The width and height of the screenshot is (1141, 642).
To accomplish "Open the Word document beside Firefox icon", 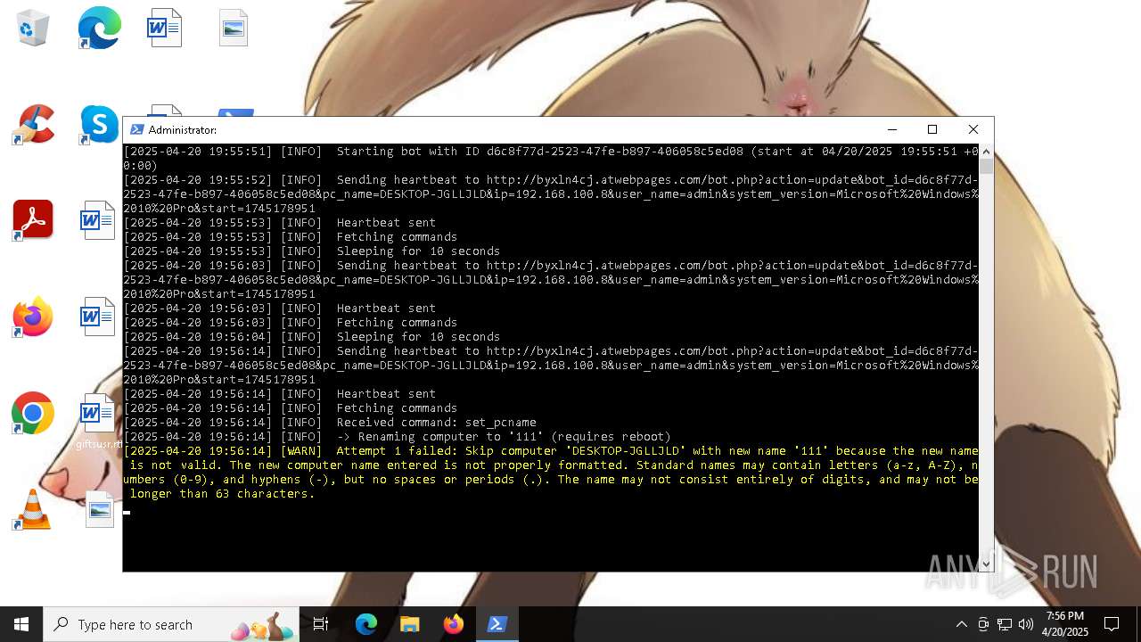I will [98, 317].
